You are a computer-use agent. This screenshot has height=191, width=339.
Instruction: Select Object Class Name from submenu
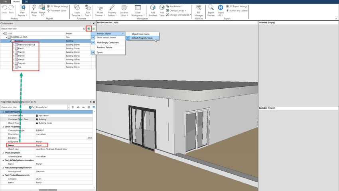(140, 34)
